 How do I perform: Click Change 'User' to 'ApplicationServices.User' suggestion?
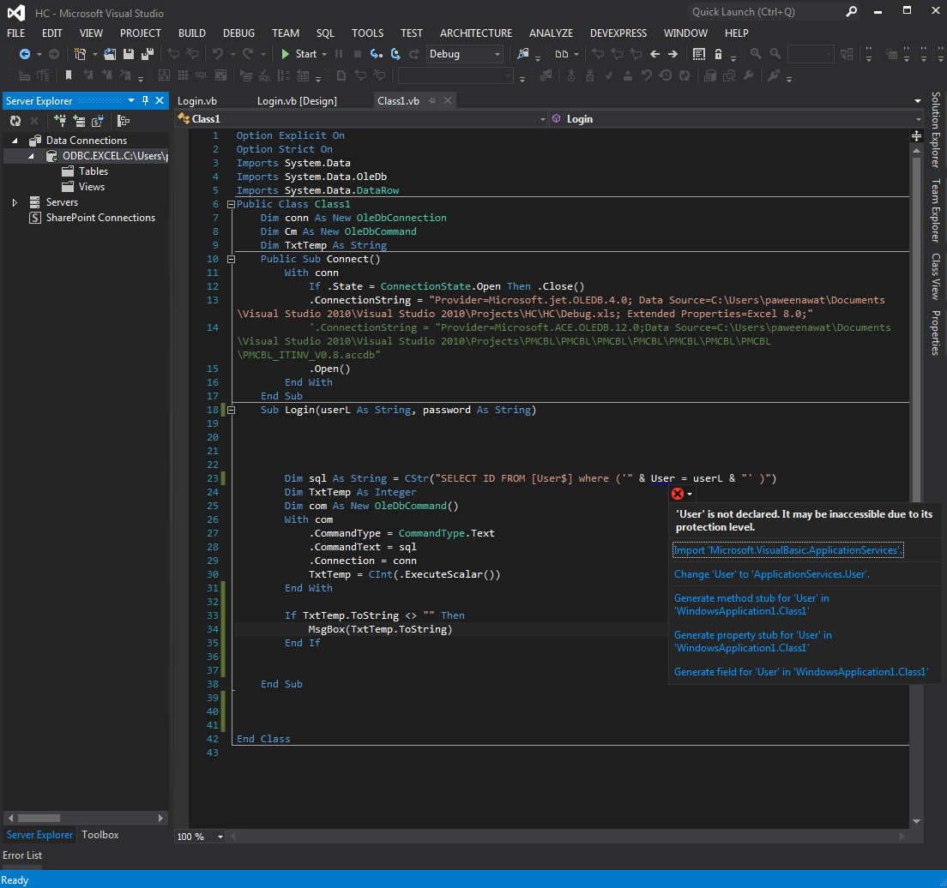772,574
